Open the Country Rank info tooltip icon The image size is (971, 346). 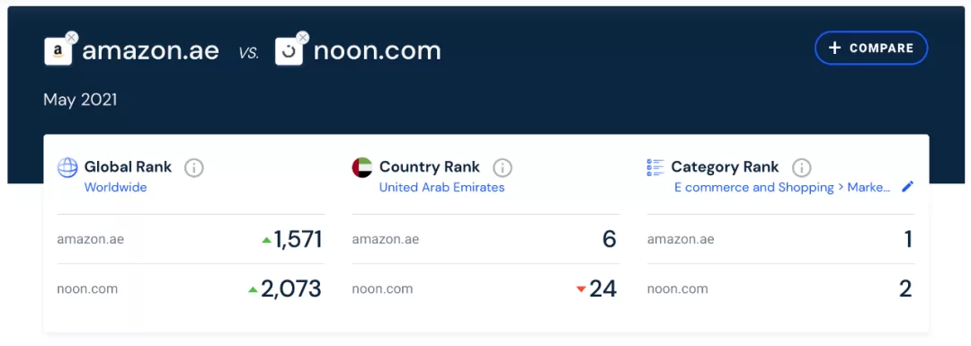[x=503, y=168]
